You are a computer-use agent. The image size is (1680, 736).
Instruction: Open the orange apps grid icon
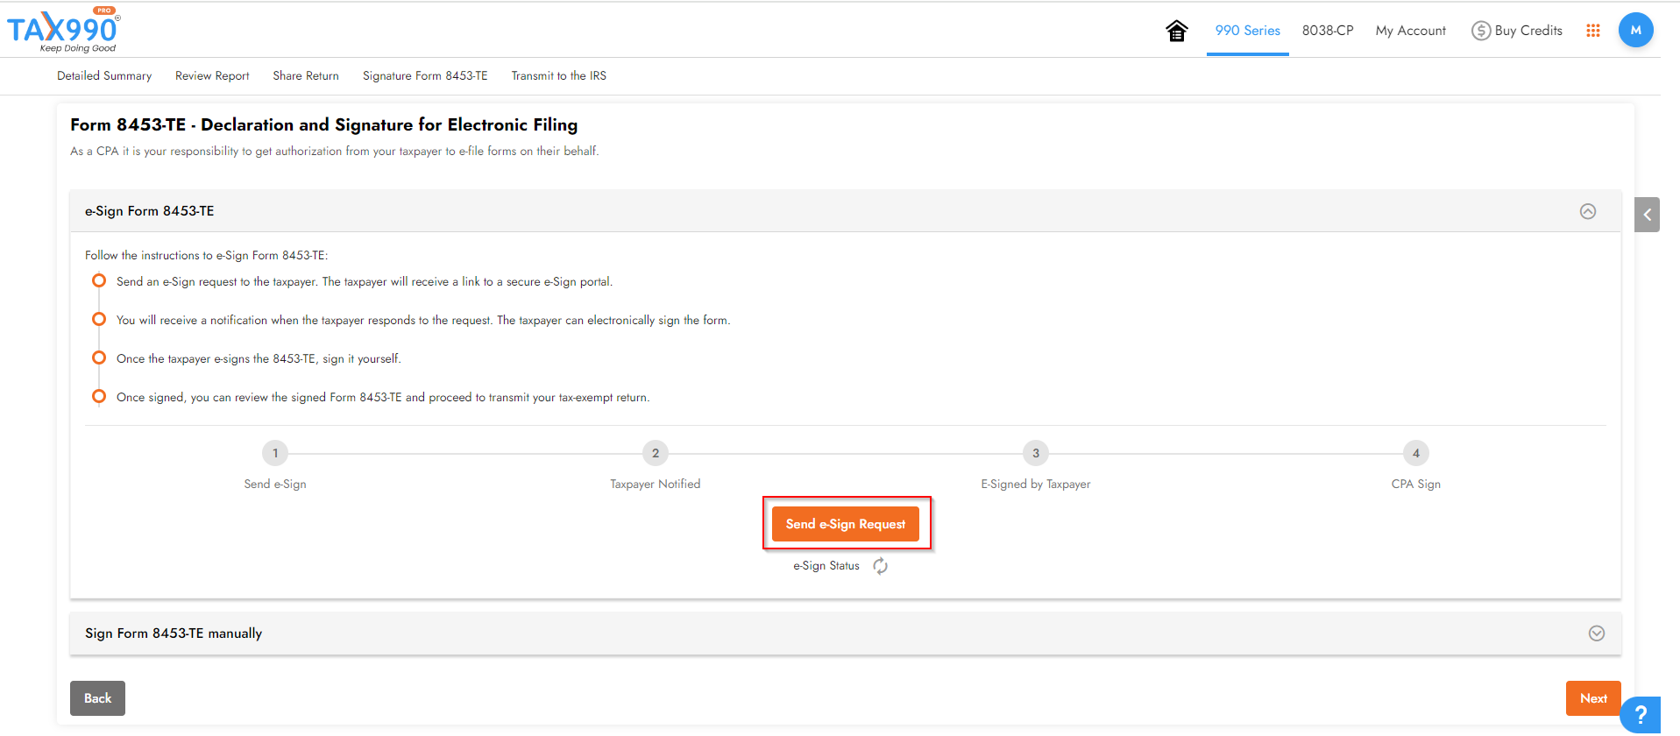[x=1593, y=30]
